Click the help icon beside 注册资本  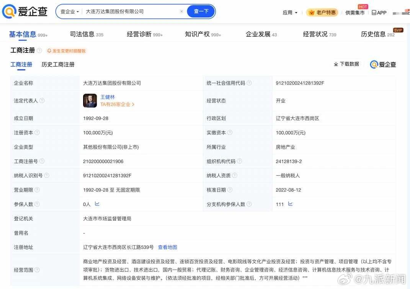(37, 133)
